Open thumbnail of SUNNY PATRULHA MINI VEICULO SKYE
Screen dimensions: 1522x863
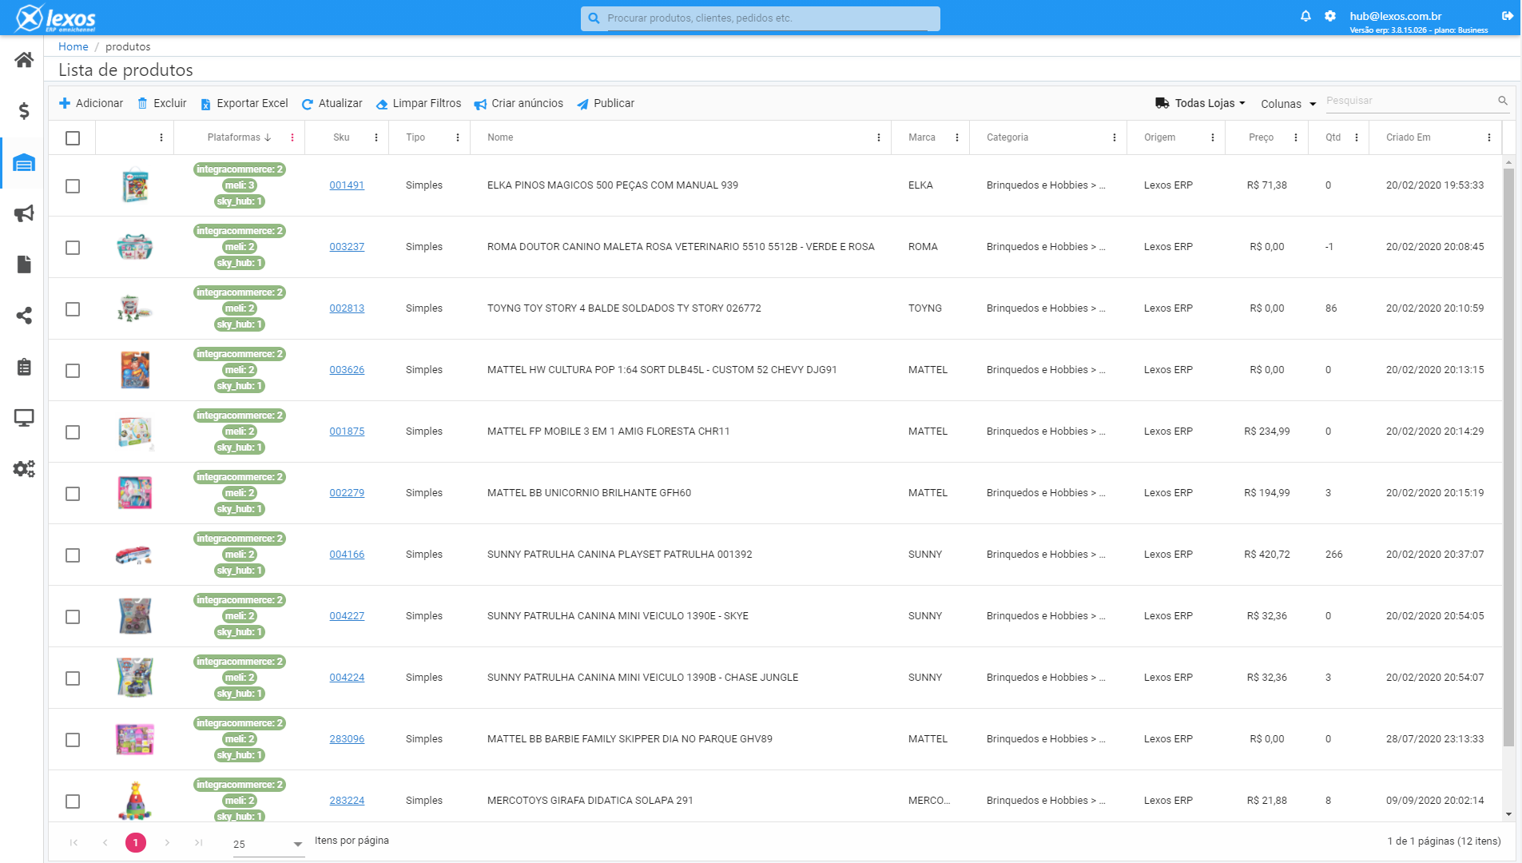pyautogui.click(x=135, y=616)
